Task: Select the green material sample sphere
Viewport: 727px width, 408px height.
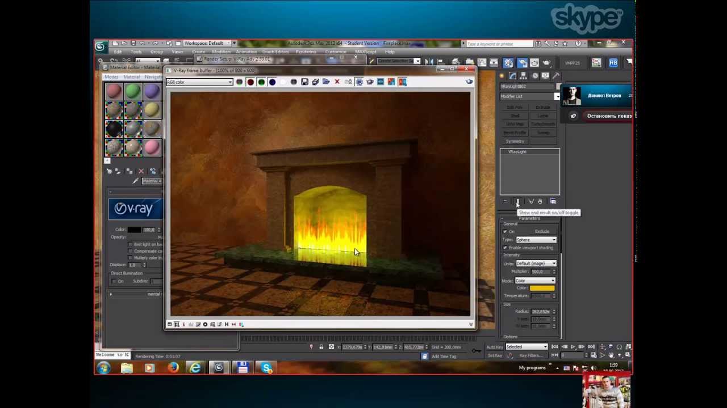Action: pyautogui.click(x=133, y=92)
